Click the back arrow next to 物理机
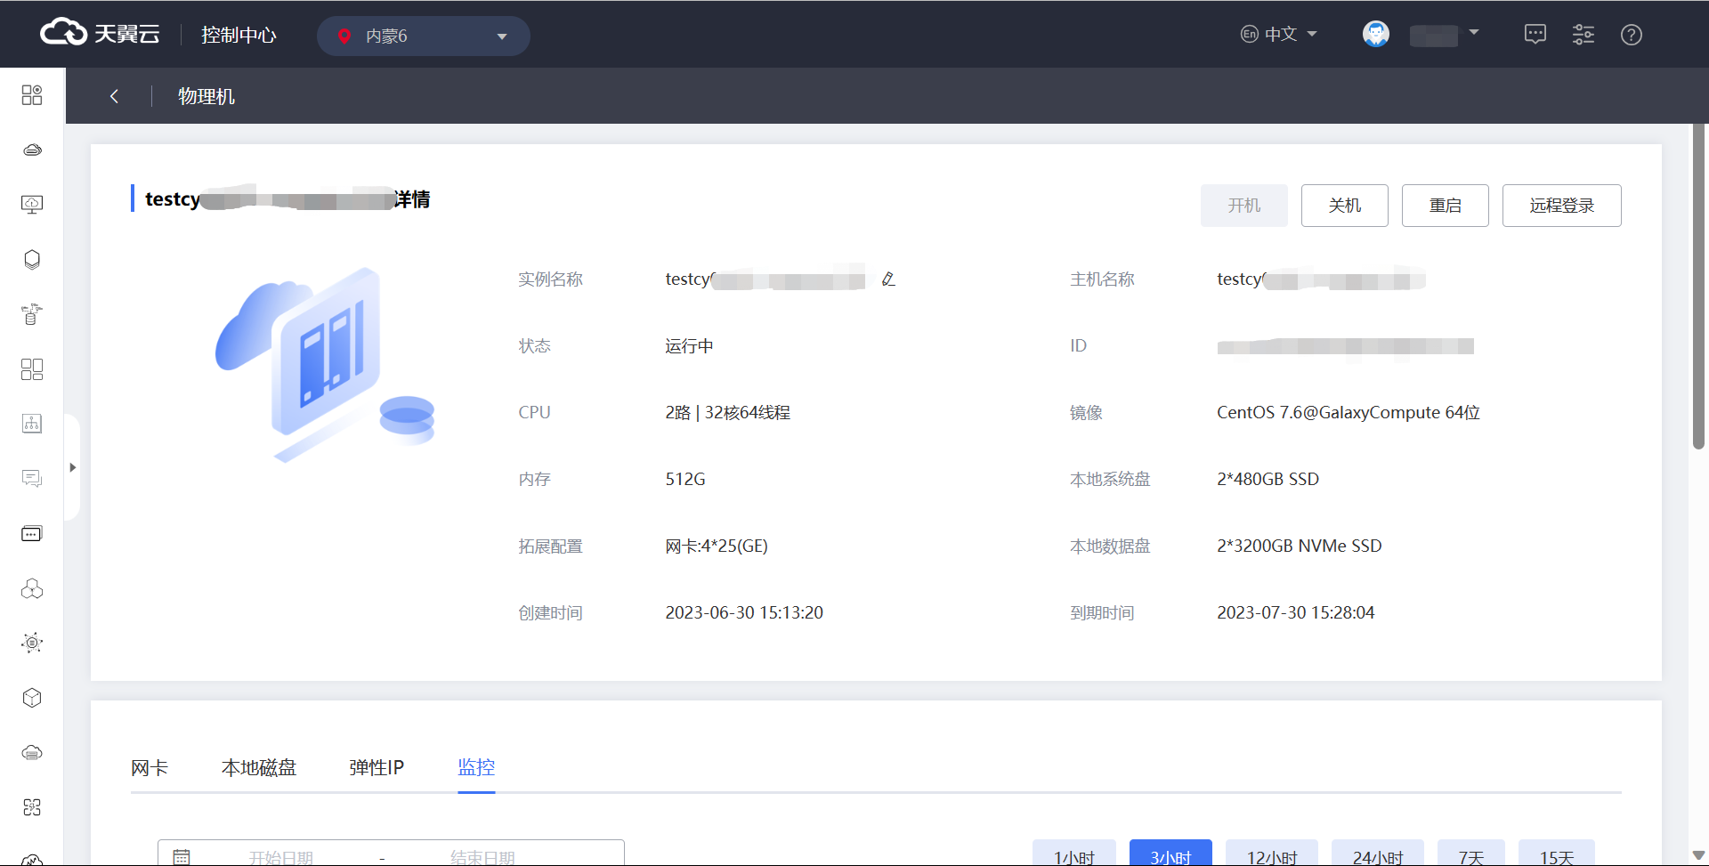Image resolution: width=1709 pixels, height=866 pixels. point(114,96)
